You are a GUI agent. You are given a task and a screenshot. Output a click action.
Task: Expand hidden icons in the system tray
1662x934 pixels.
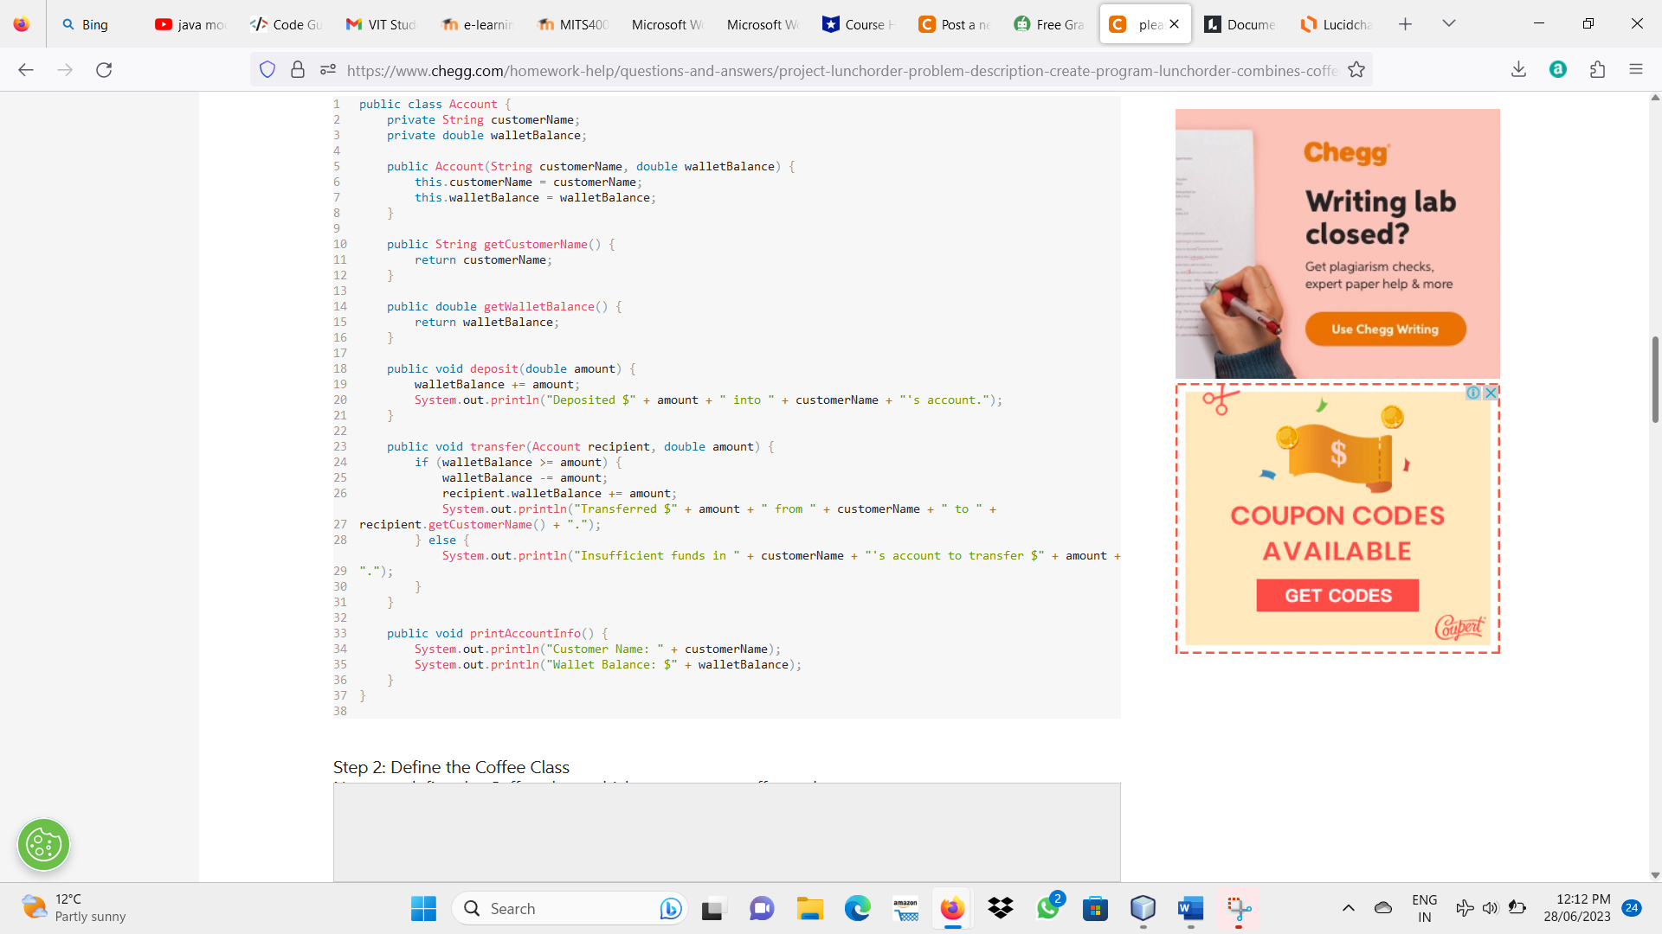1348,908
